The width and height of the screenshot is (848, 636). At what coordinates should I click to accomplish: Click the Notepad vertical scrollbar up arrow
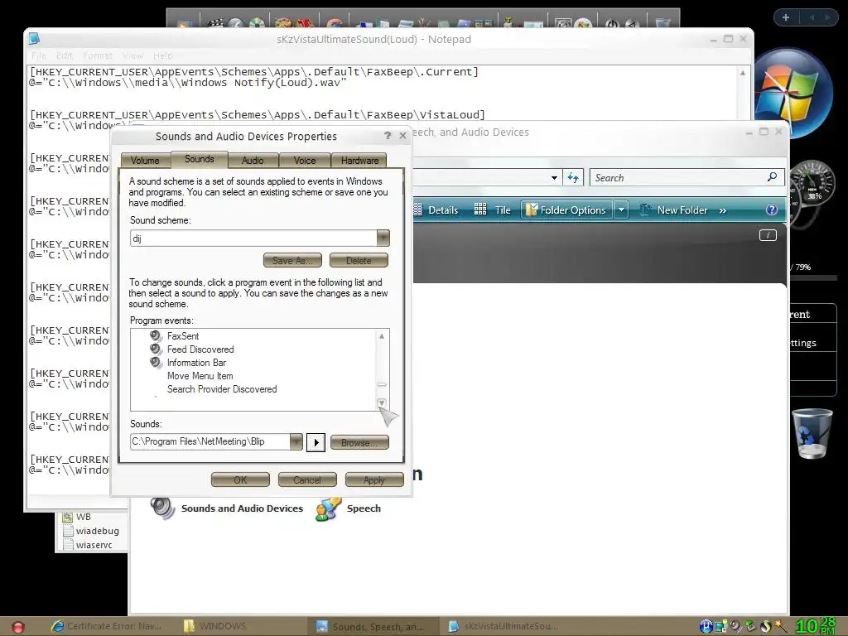point(743,72)
